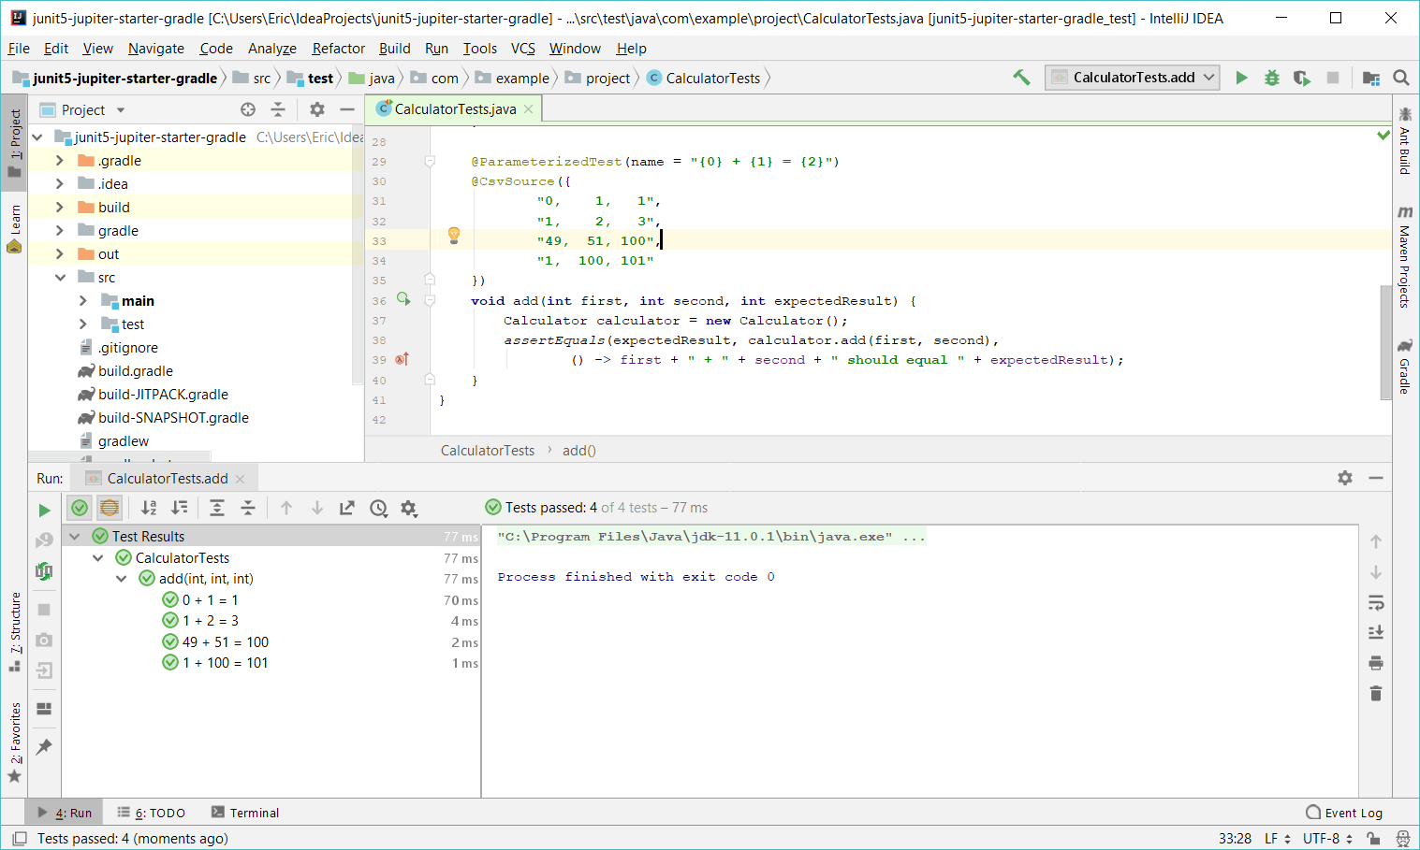Click the Build Project hammer icon

[x=1021, y=78]
